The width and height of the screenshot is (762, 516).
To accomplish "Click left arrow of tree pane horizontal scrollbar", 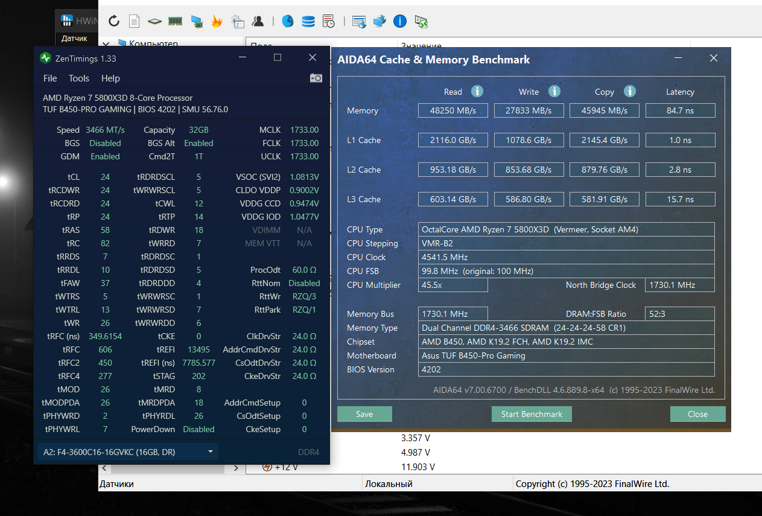I will tap(104, 468).
